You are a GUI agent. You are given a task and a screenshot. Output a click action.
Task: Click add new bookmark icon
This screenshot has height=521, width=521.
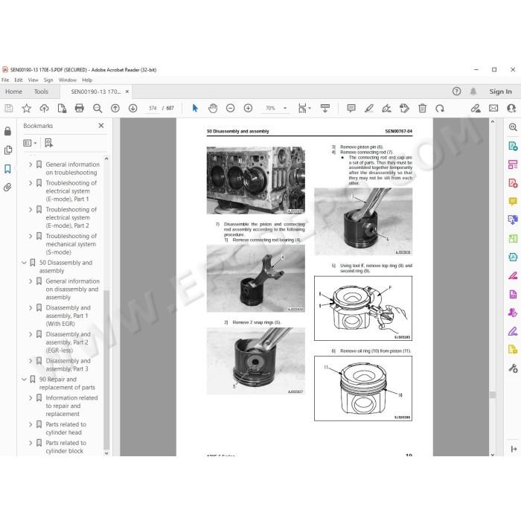[49, 143]
